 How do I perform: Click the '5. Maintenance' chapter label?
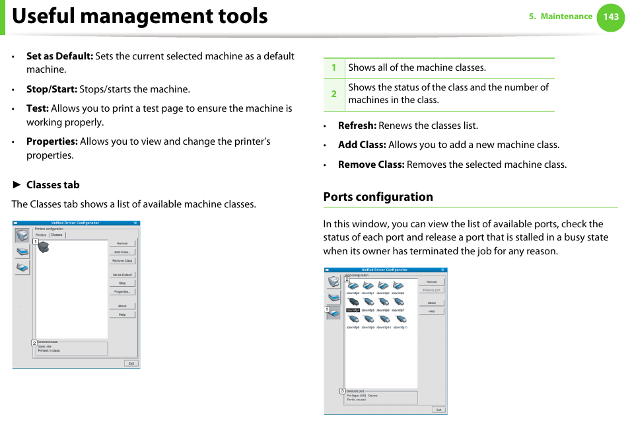[x=561, y=17]
